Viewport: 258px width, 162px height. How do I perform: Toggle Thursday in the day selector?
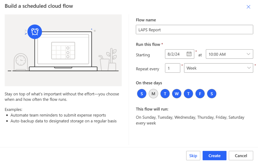click(188, 94)
